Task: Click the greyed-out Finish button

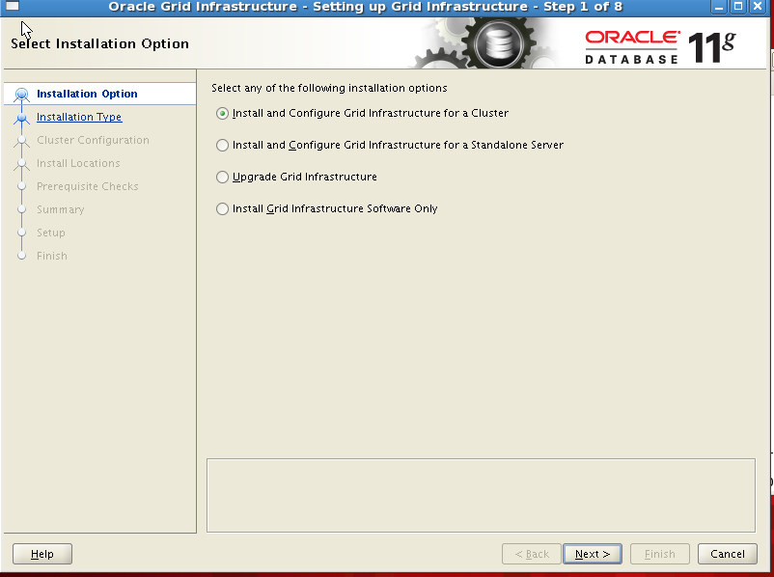Action: tap(659, 554)
